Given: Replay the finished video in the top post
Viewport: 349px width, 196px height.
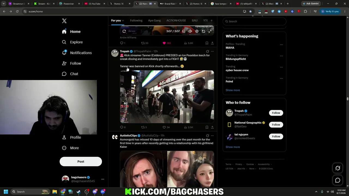Looking at the screenshot, I should click(x=124, y=31).
